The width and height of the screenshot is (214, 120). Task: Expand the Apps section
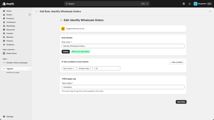click(5, 59)
